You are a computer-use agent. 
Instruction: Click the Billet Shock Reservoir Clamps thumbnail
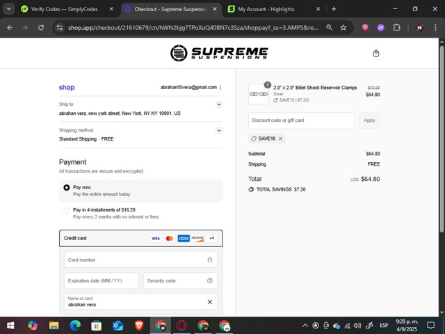(259, 94)
